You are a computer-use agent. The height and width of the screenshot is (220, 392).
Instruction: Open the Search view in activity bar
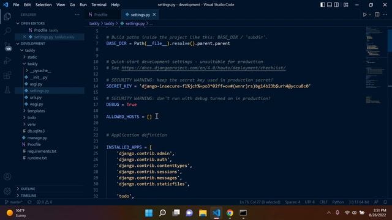[x=7, y=31]
